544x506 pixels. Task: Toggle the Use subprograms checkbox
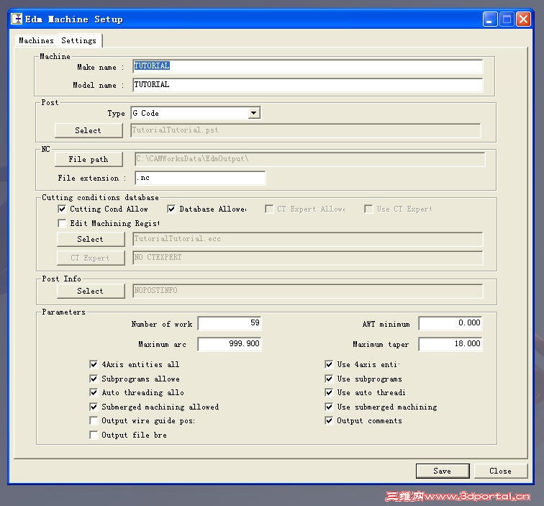click(x=329, y=379)
